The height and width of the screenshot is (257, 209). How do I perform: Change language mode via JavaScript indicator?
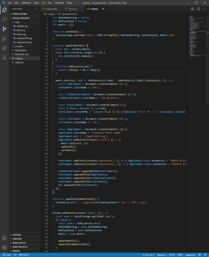coord(190,255)
